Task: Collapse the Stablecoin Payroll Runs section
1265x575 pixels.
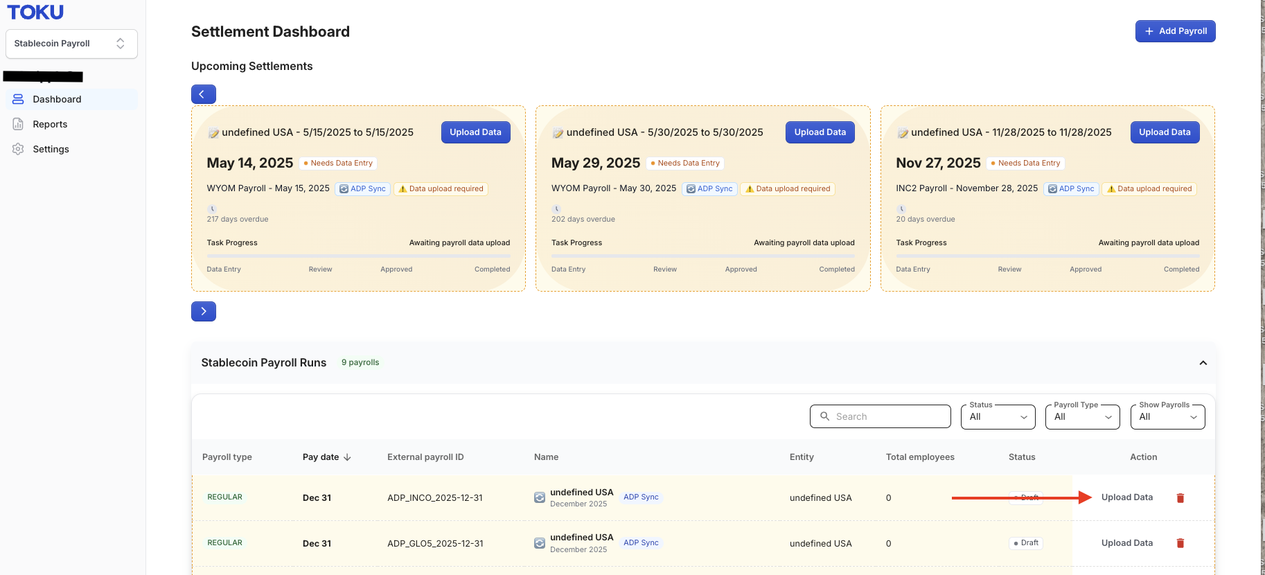Action: [1203, 363]
